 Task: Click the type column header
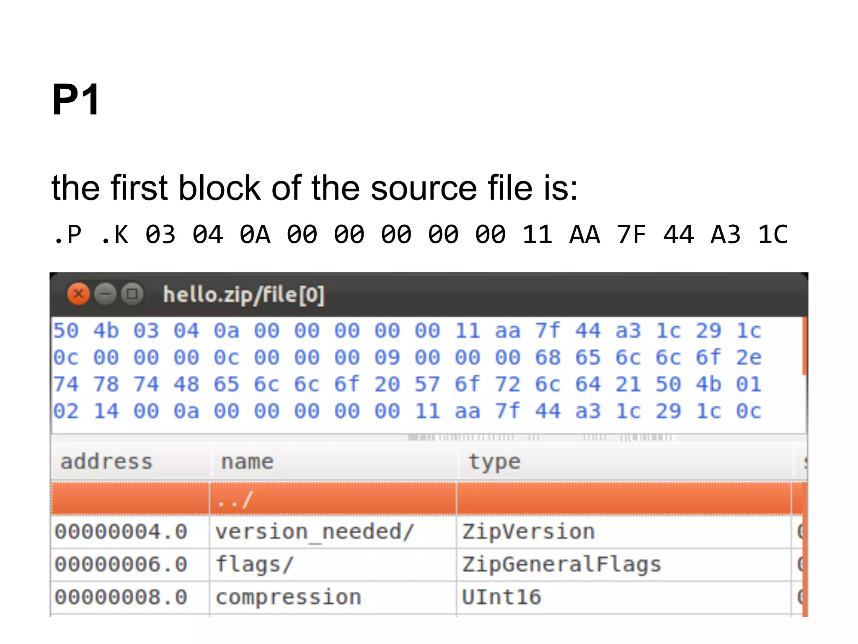coord(626,462)
